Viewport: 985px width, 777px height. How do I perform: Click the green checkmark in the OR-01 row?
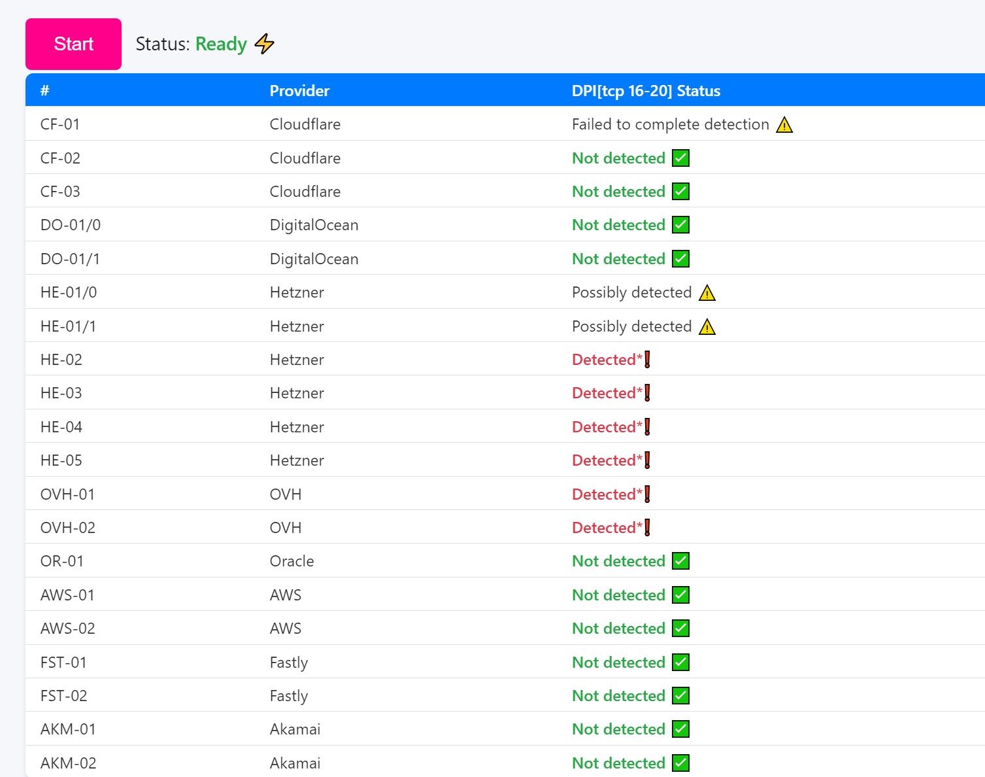681,561
